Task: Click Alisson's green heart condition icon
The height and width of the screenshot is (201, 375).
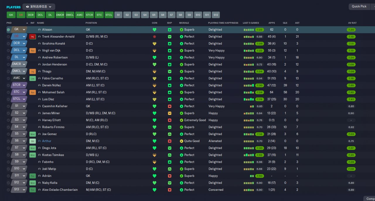Action: pyautogui.click(x=154, y=30)
